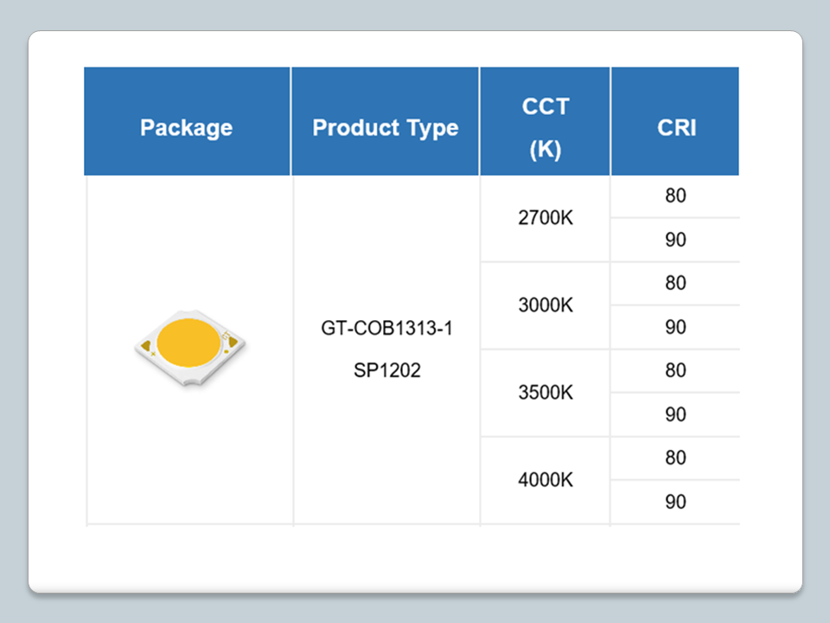Select CRI 80 under the 4000K group
The height and width of the screenshot is (623, 830).
(676, 458)
